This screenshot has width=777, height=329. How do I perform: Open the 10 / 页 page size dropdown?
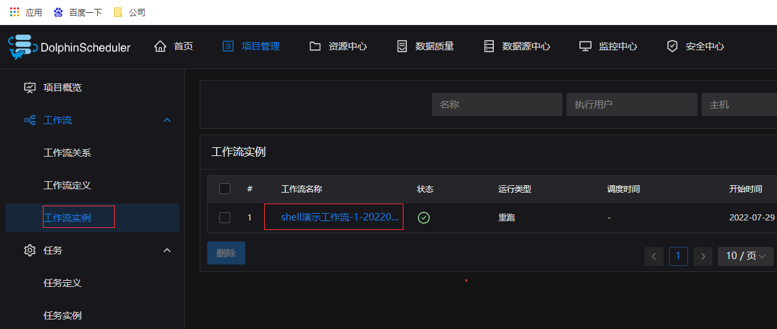coord(745,256)
